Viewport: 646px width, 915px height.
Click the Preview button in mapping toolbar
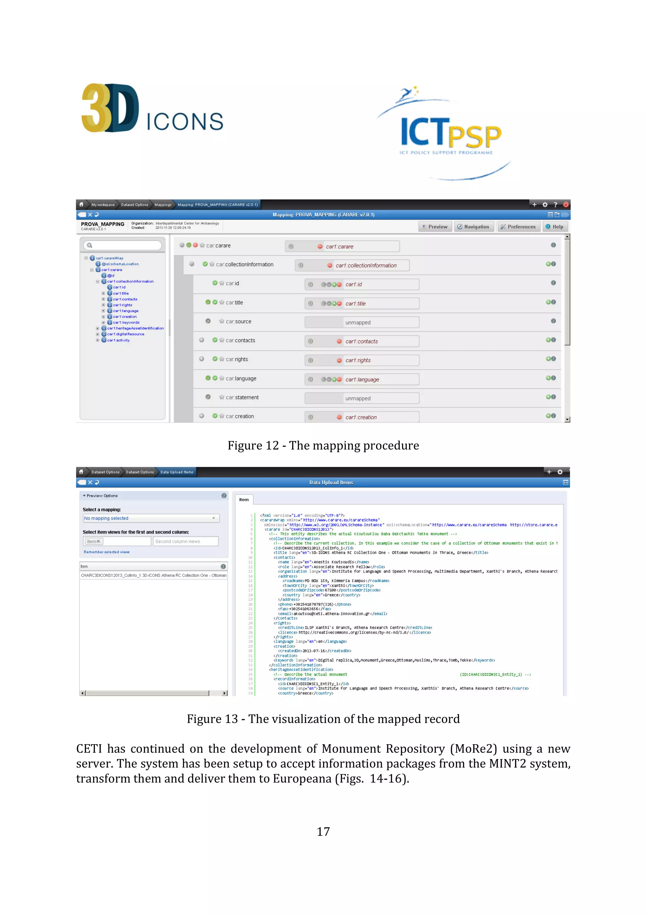pos(435,226)
